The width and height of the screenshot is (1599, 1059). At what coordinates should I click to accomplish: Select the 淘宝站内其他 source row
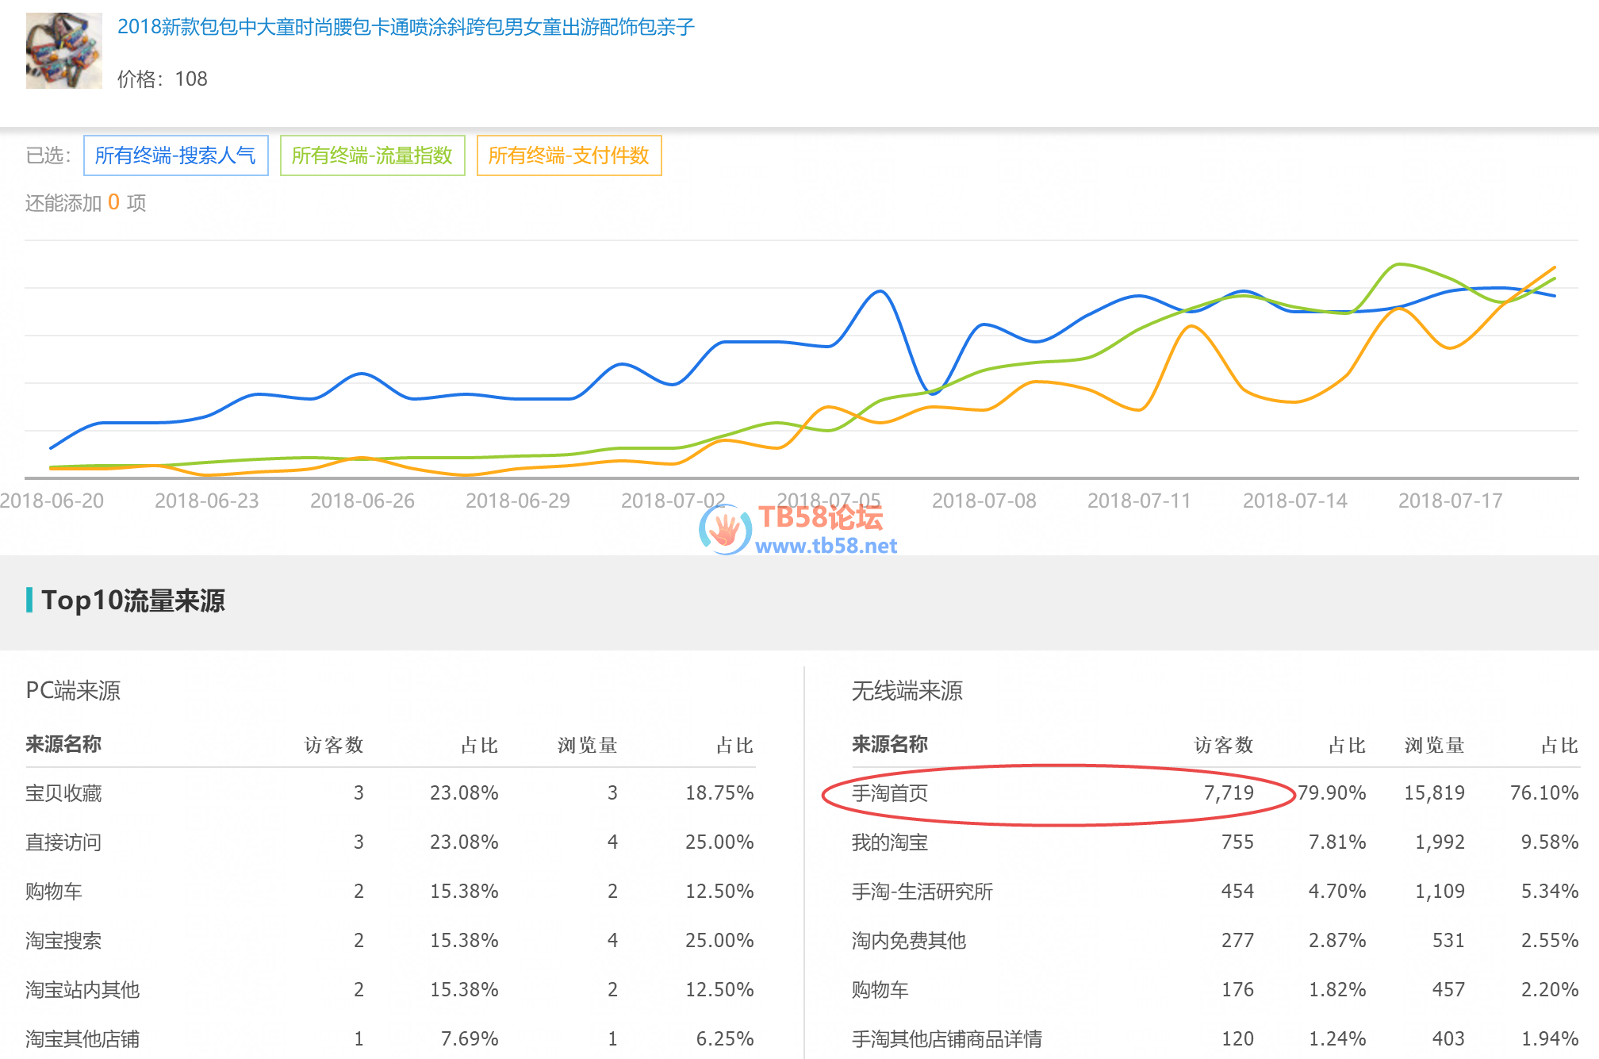[x=390, y=990]
